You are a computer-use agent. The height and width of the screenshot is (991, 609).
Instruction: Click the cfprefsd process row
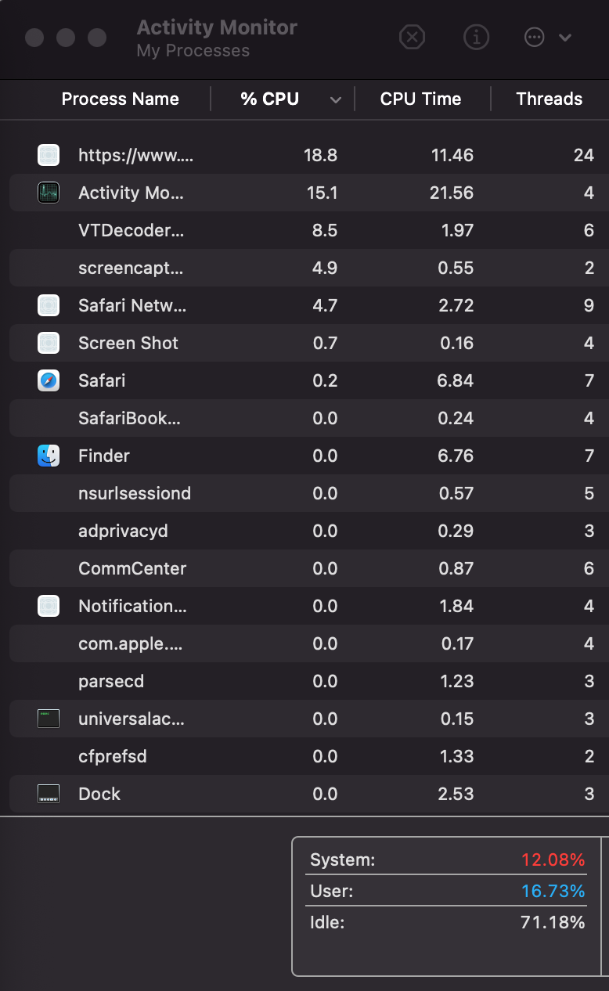coord(113,756)
